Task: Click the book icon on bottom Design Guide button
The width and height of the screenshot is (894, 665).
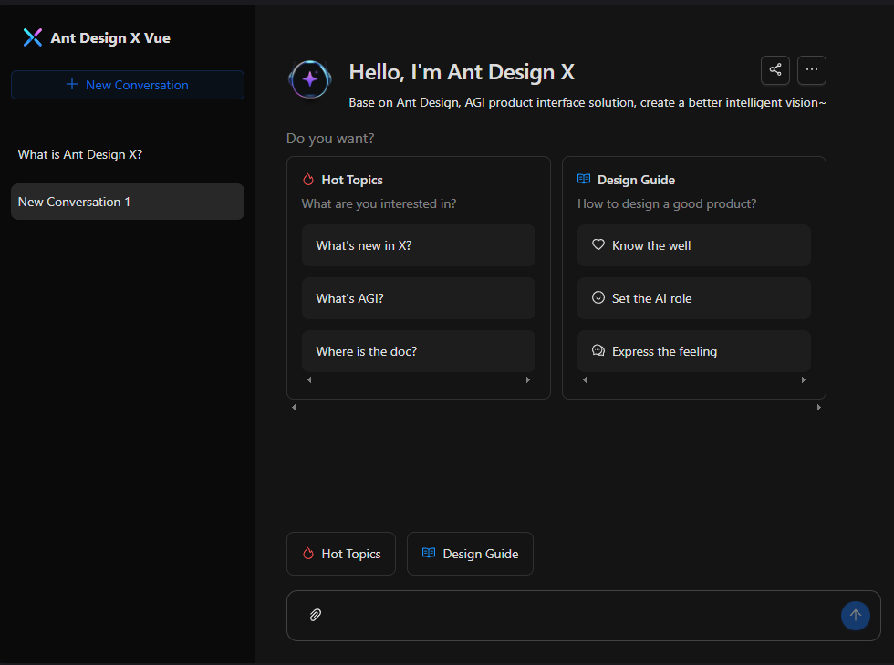Action: [429, 553]
